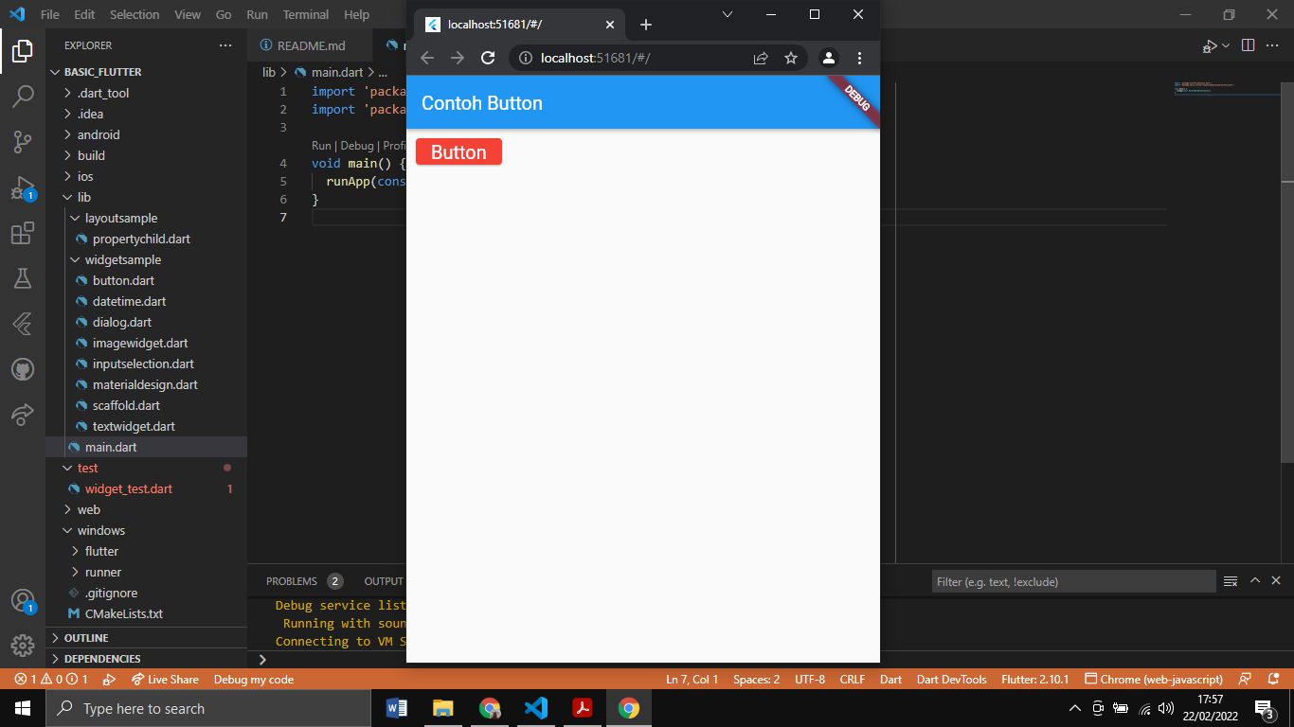
Task: Click Debug above the main function
Action: click(359, 146)
